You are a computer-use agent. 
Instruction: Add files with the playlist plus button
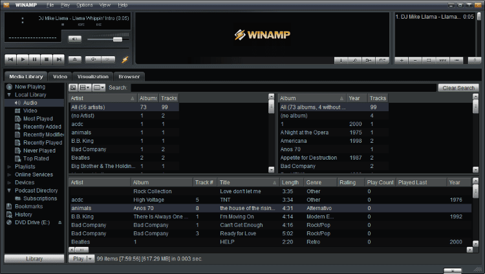click(x=402, y=60)
